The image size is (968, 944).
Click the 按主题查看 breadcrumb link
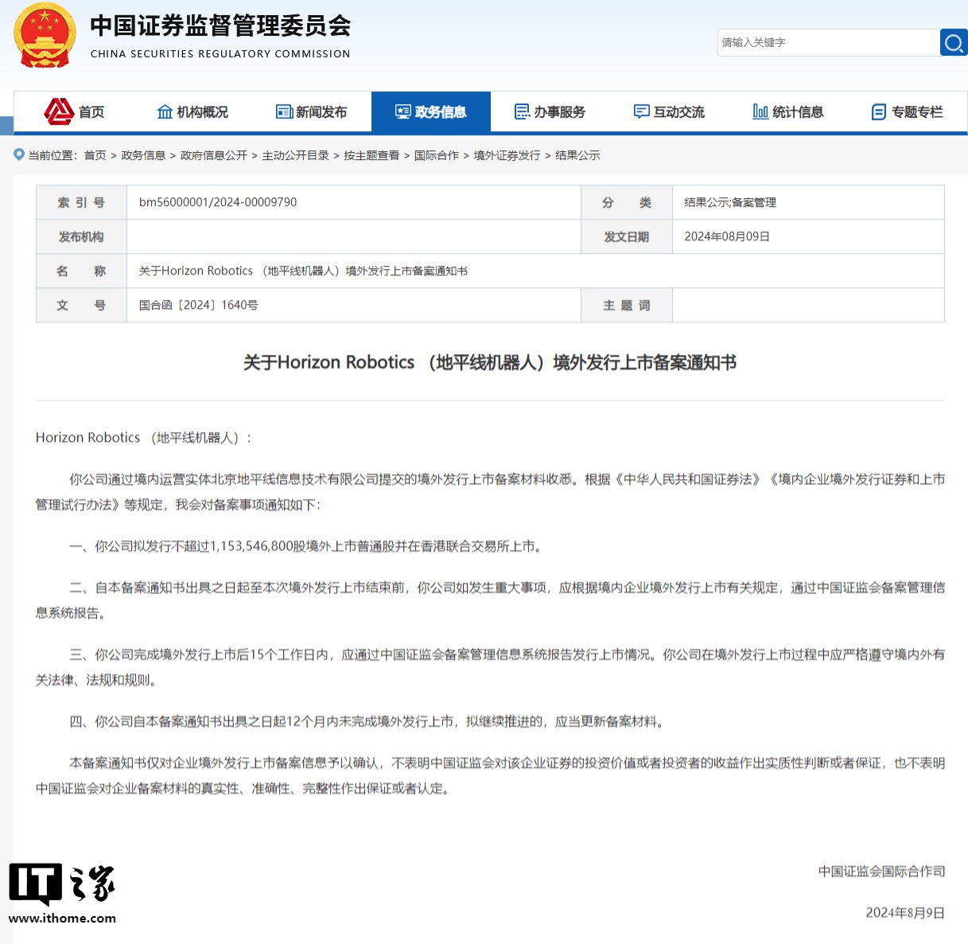click(x=371, y=155)
